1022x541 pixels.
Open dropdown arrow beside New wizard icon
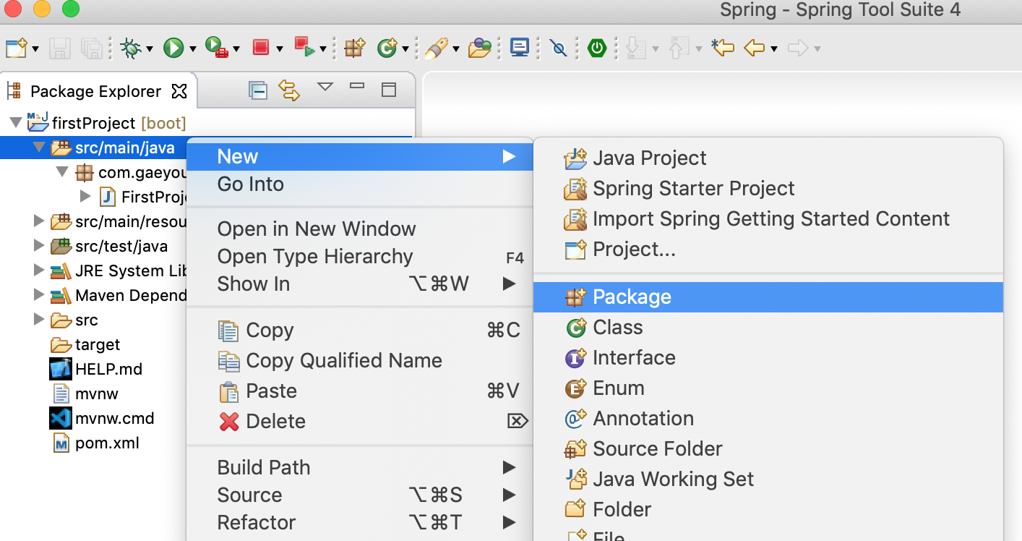[x=35, y=49]
